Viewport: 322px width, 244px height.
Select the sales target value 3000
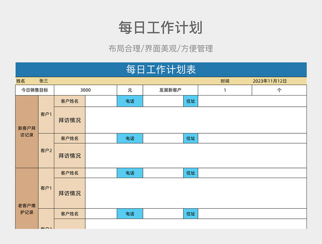point(86,90)
